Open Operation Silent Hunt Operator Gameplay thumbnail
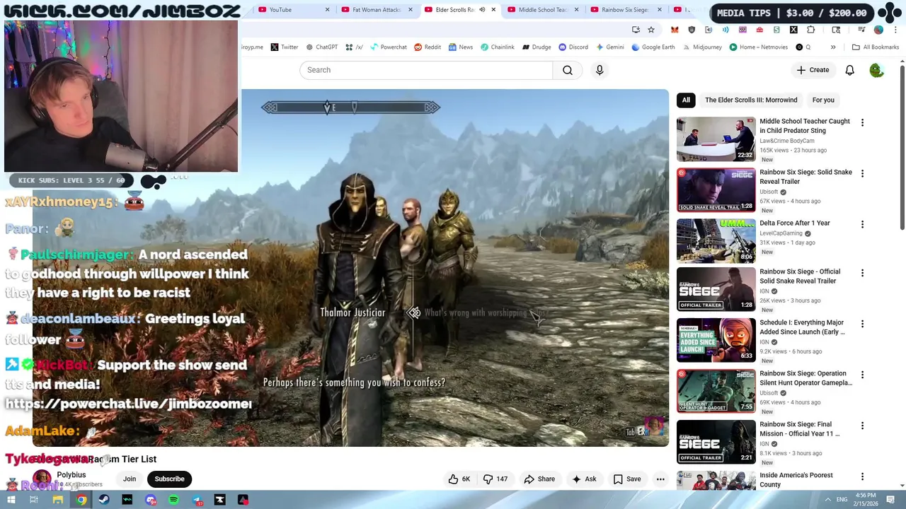The width and height of the screenshot is (906, 509). click(x=716, y=391)
